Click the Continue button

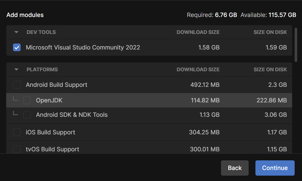(x=275, y=168)
